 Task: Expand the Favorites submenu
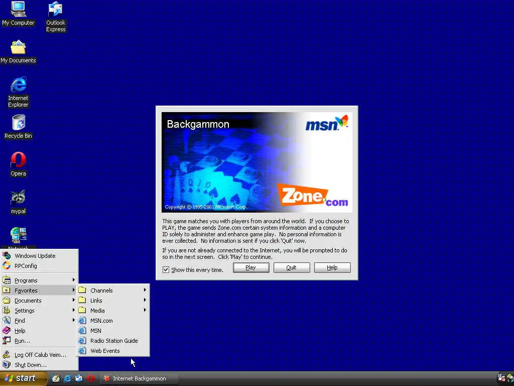click(x=39, y=291)
